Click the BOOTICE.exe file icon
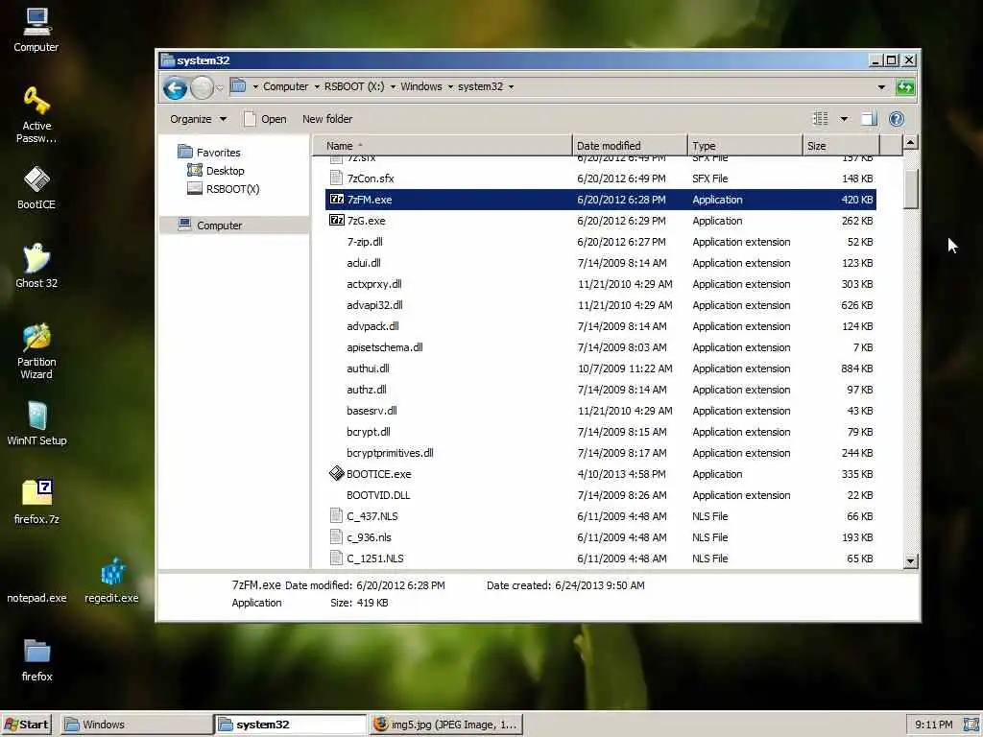Viewport: 983px width, 737px height. 337,474
